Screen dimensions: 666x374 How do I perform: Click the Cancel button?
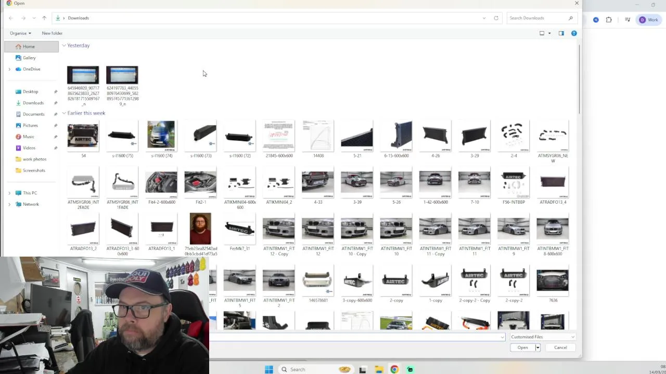click(x=560, y=348)
